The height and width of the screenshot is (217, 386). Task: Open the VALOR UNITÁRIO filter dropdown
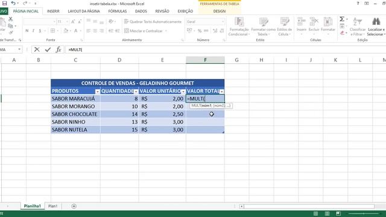click(x=183, y=92)
